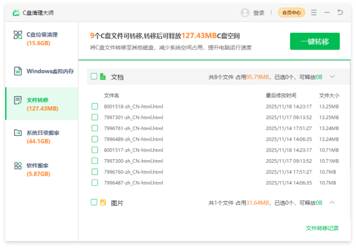The image size is (356, 248).
Task: Click the C盘垃圾清理 sidebar icon
Action: [x=18, y=35]
